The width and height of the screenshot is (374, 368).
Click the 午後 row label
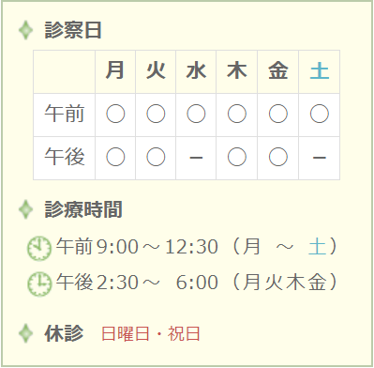(x=65, y=158)
